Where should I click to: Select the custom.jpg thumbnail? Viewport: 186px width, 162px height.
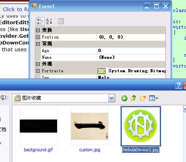click(x=90, y=126)
